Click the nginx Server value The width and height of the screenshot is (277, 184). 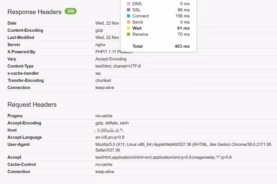tap(100, 45)
